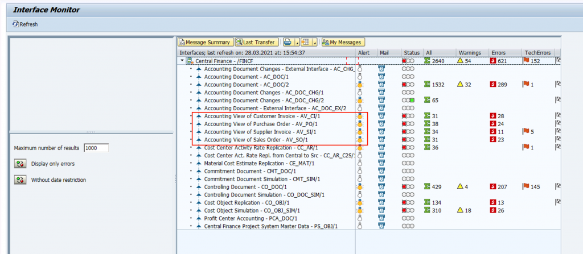Viewport: 583px width, 254px height.
Task: Open the print button dropdown arrow
Action: tap(296, 43)
